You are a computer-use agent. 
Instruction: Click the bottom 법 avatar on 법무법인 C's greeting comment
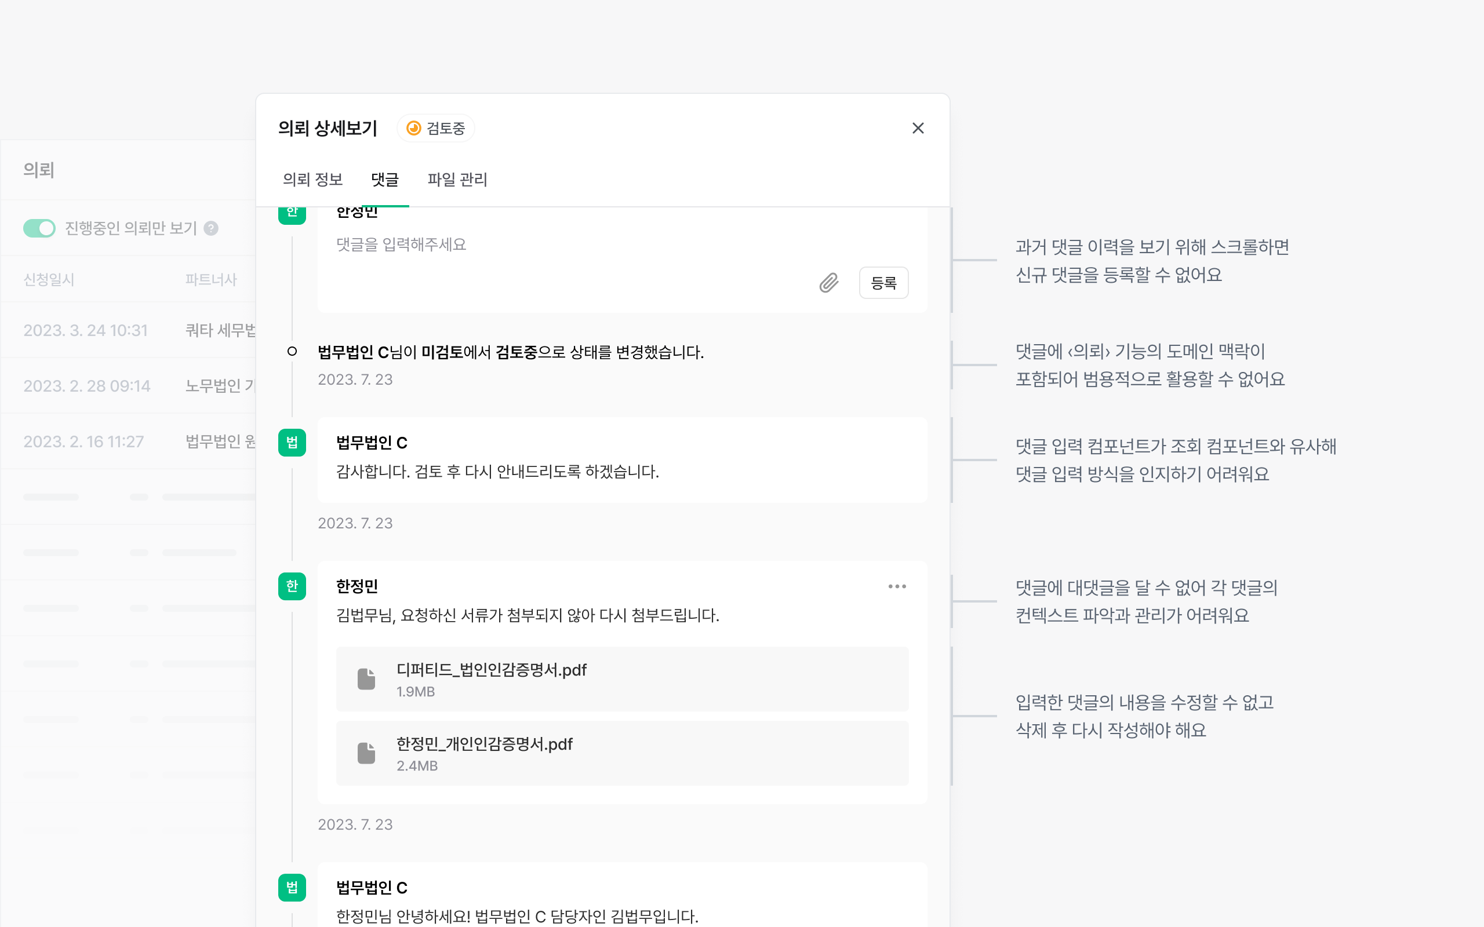click(292, 887)
